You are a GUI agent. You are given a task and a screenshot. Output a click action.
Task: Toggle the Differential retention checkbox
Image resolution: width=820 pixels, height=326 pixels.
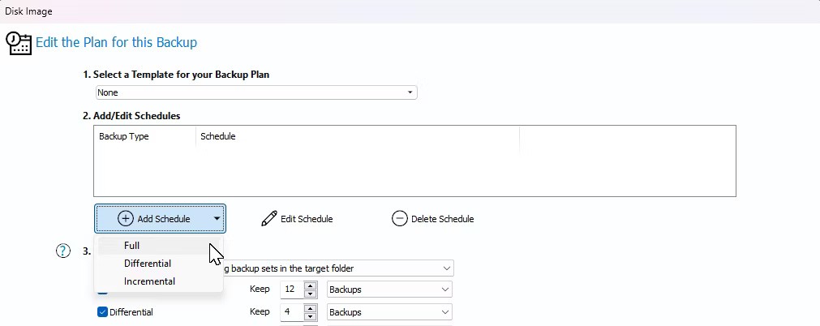(x=102, y=312)
